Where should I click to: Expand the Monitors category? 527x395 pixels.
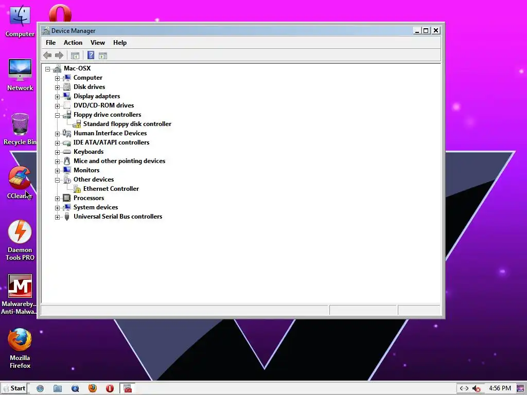[58, 171]
